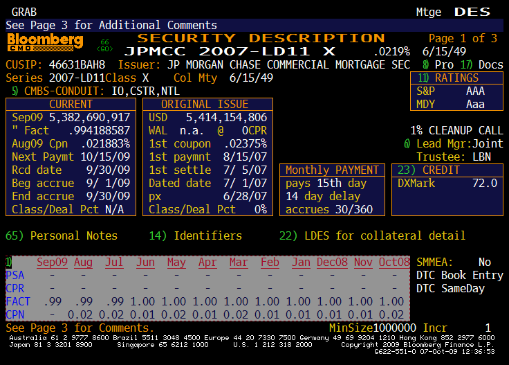The height and width of the screenshot is (365, 509).
Task: Select Oct08 column header
Action: [394, 262]
